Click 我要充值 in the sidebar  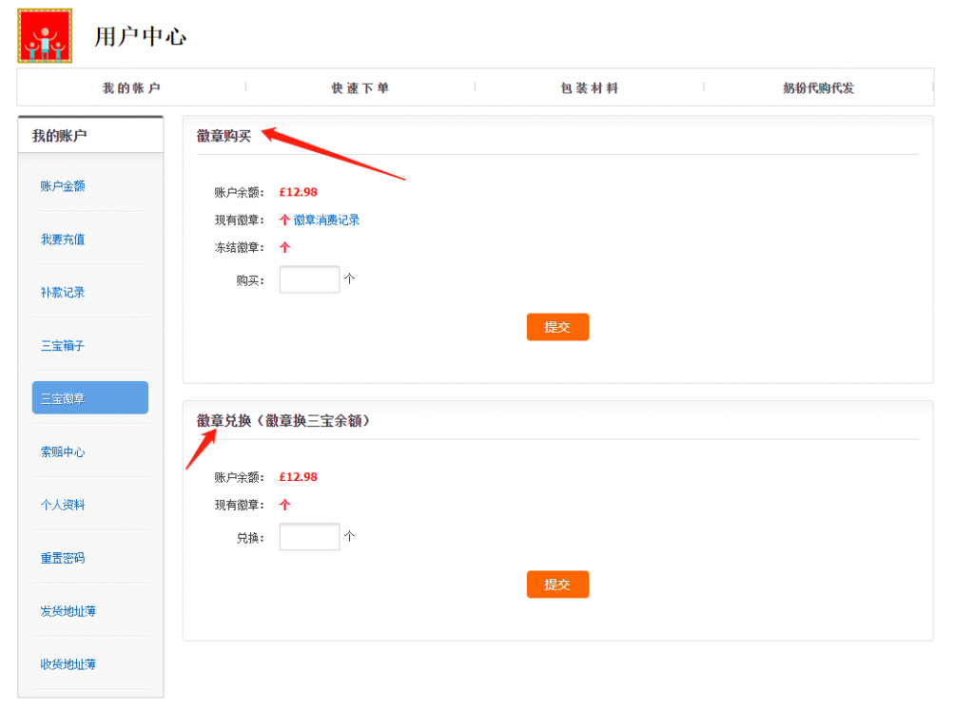[63, 240]
